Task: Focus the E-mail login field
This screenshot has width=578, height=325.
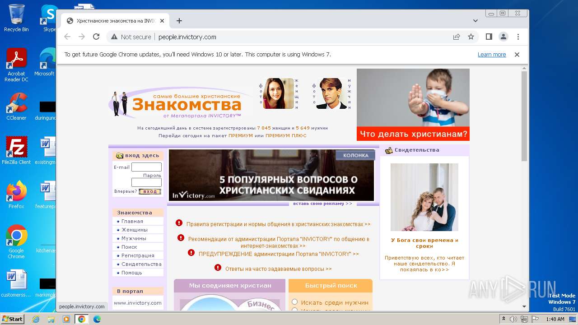Action: tap(146, 167)
